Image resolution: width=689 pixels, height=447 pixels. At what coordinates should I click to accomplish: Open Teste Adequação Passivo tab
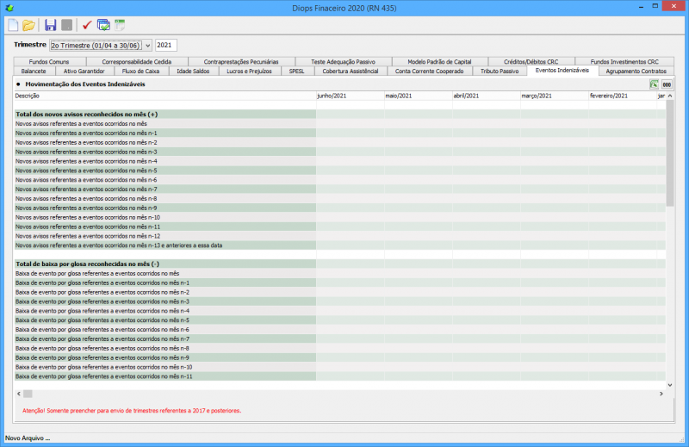tap(343, 61)
